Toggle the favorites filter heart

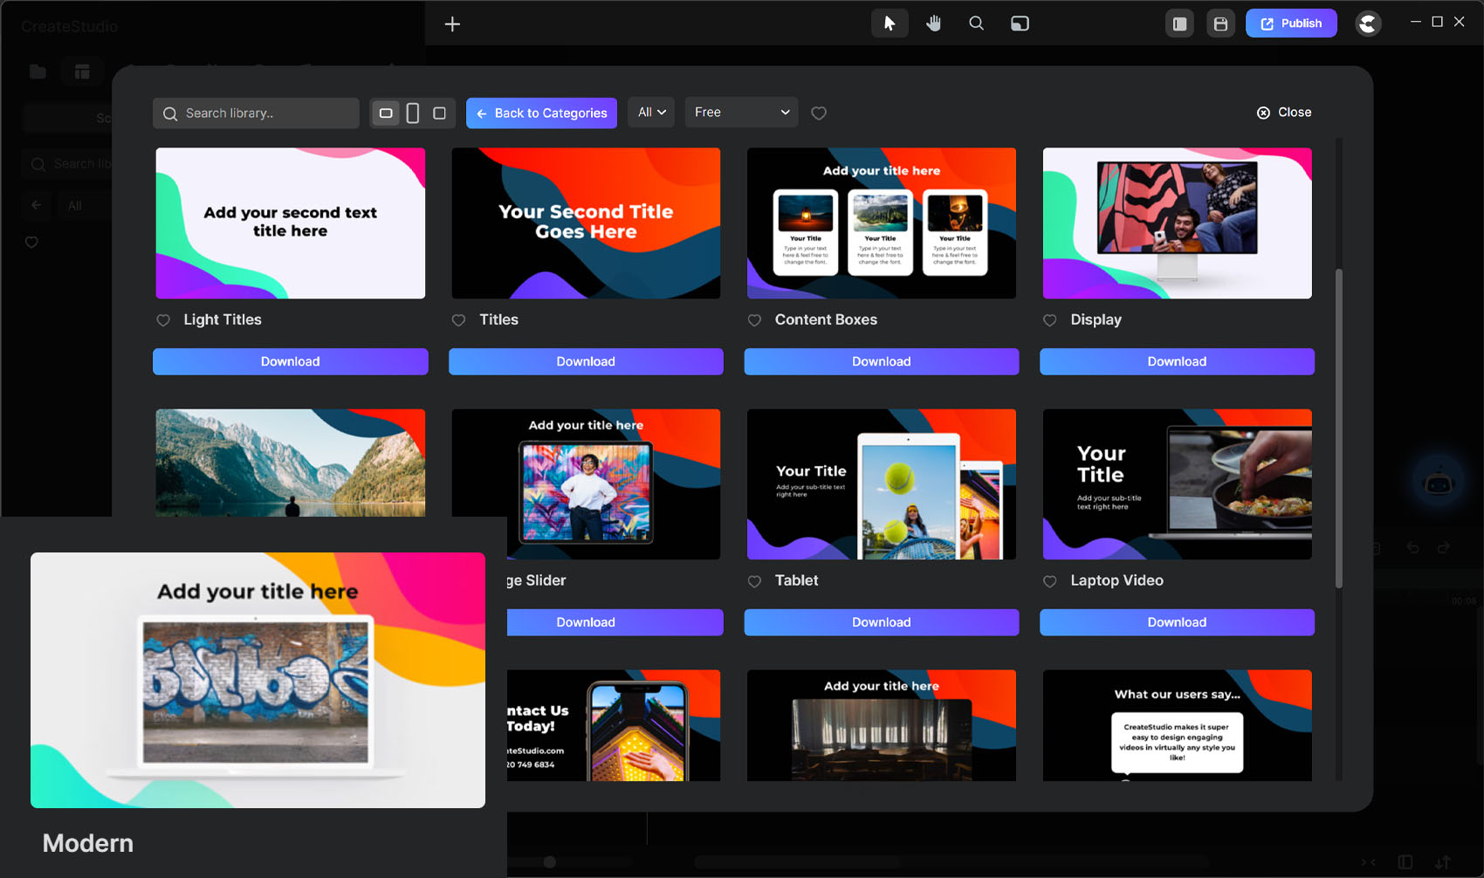click(819, 113)
